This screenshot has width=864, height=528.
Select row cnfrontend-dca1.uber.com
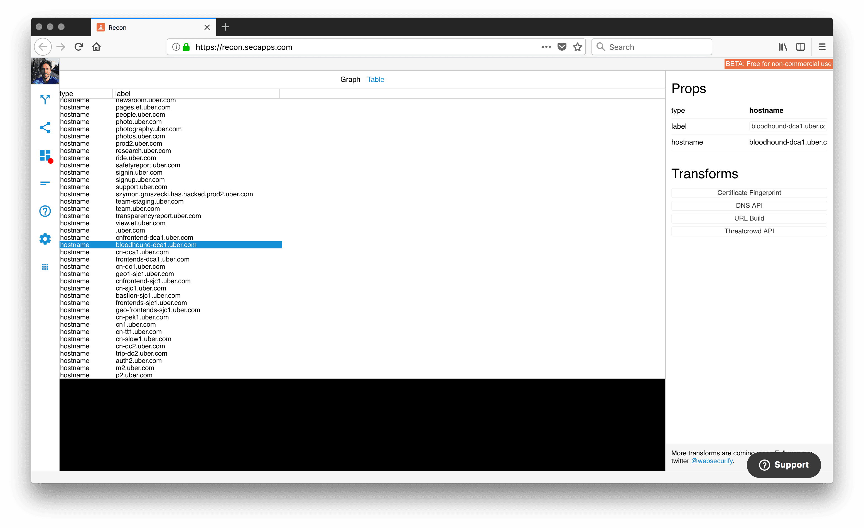171,238
